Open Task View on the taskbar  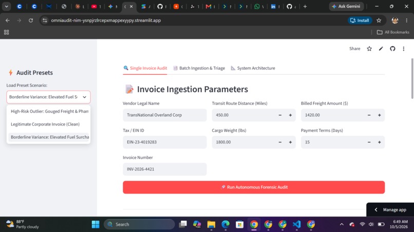tap(183, 224)
